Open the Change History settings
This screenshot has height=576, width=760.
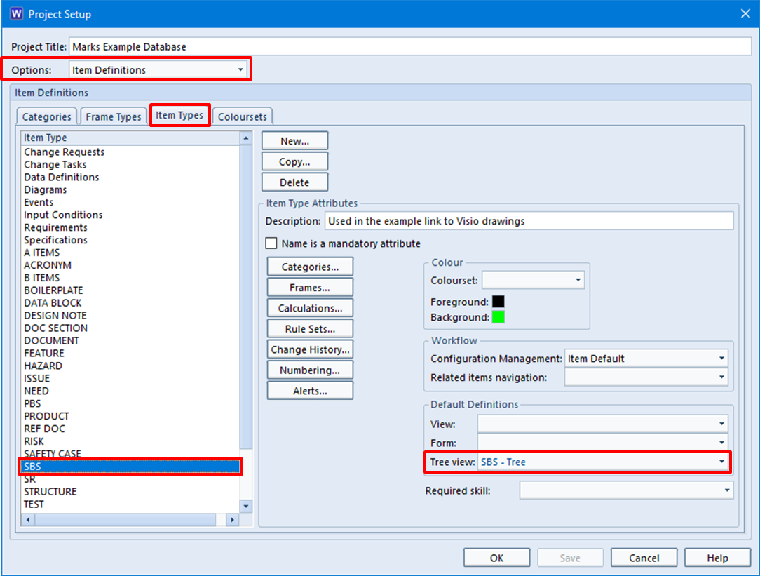click(310, 349)
